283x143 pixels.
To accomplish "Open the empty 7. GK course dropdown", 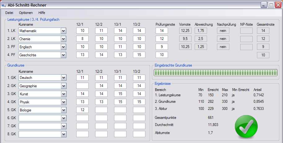I will pyautogui.click(x=64, y=126).
